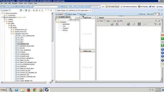Select the ADDRESSID attribute
This screenshot has width=164, height=92.
pyautogui.click(x=66, y=24)
